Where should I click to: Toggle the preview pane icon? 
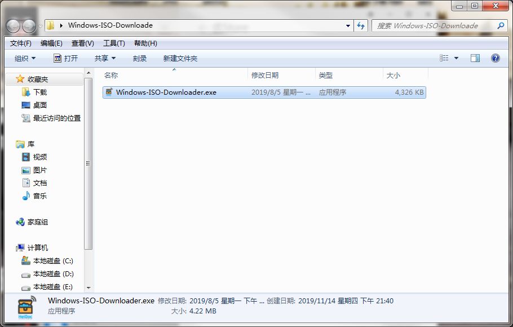click(475, 58)
